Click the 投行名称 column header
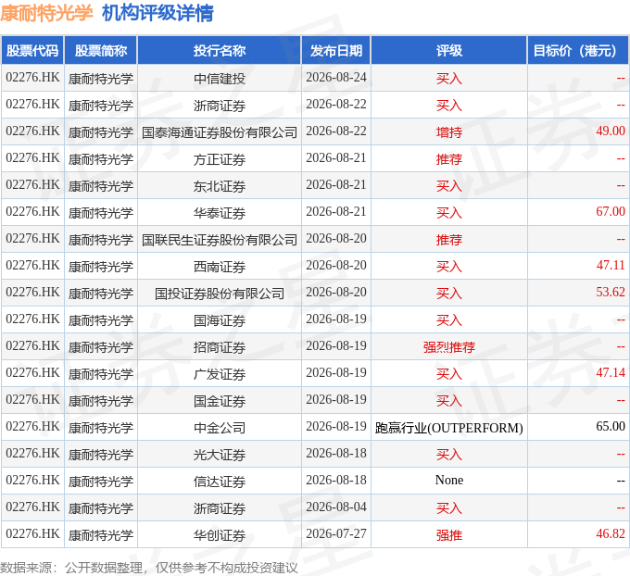630x576 pixels. click(x=220, y=51)
